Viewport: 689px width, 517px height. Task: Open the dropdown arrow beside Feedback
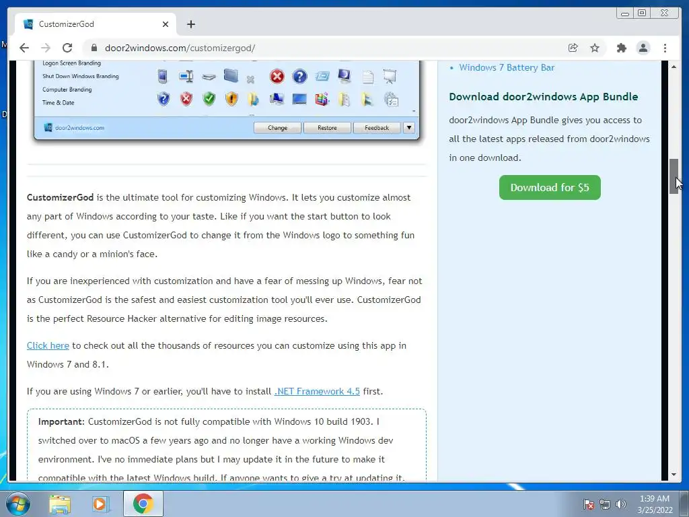coord(408,127)
